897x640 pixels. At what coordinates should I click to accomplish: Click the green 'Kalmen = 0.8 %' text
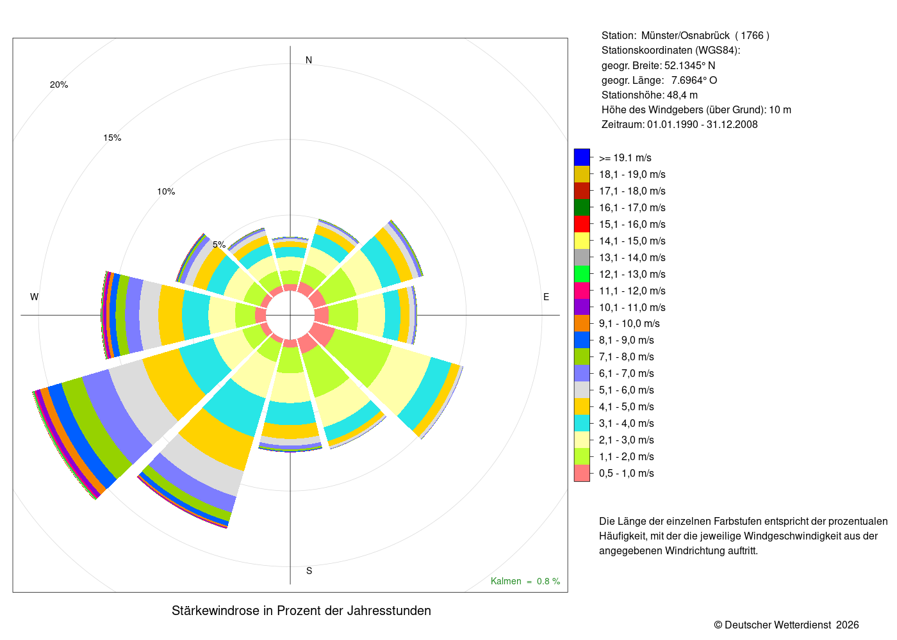click(525, 581)
